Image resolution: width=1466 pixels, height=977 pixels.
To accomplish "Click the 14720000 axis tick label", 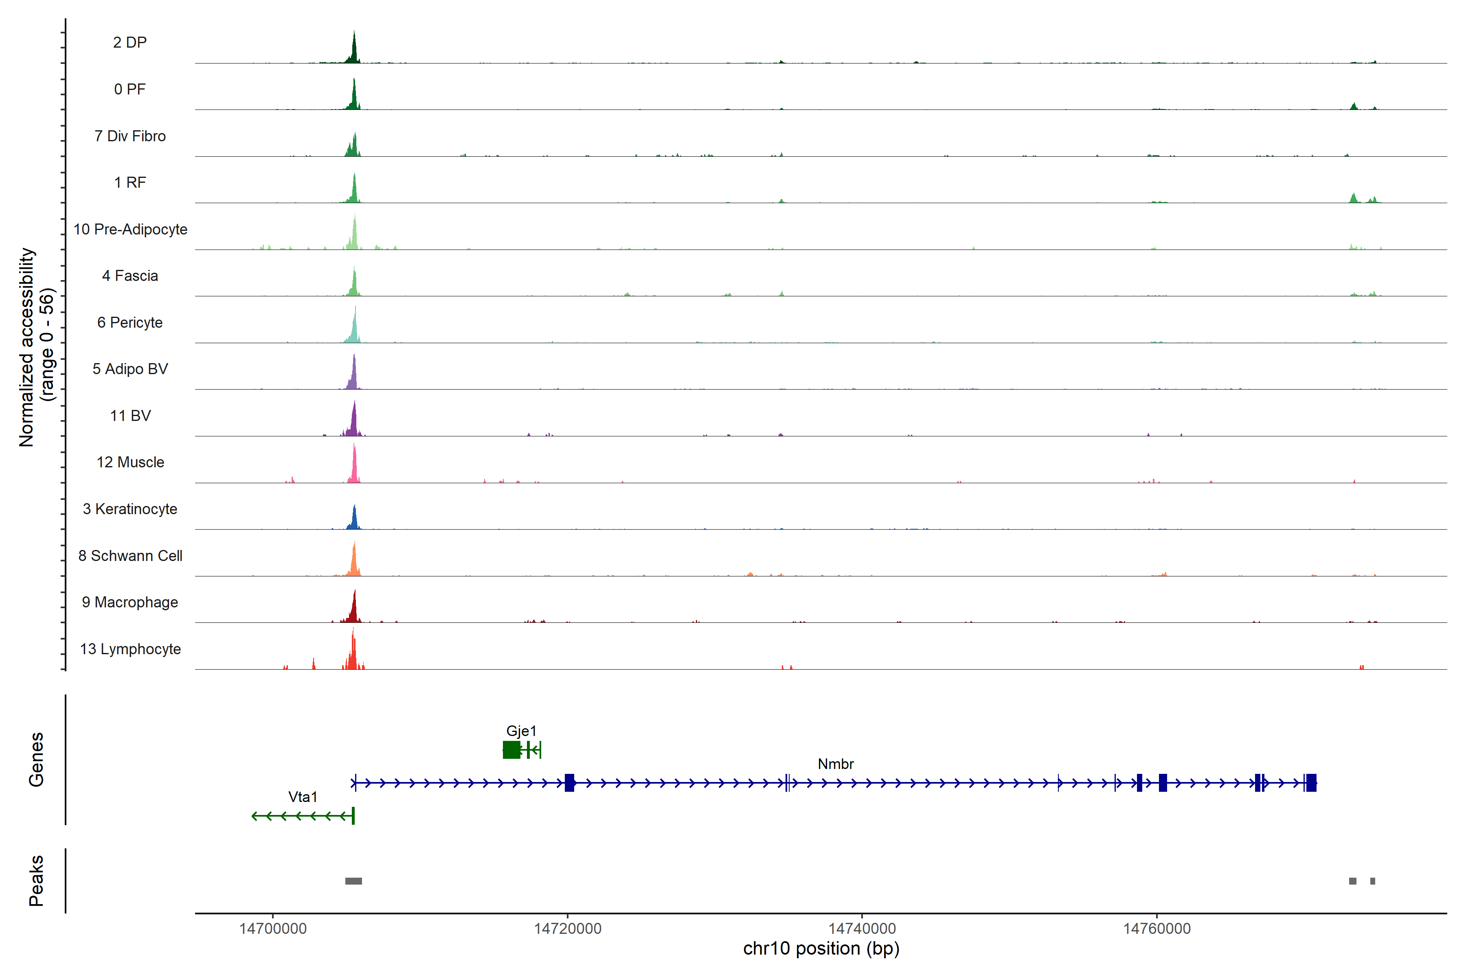I will coord(568,929).
